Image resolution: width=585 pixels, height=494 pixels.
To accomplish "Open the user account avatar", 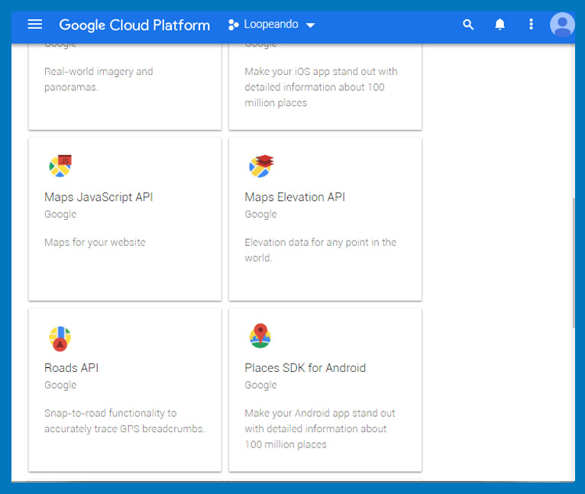I will [562, 24].
